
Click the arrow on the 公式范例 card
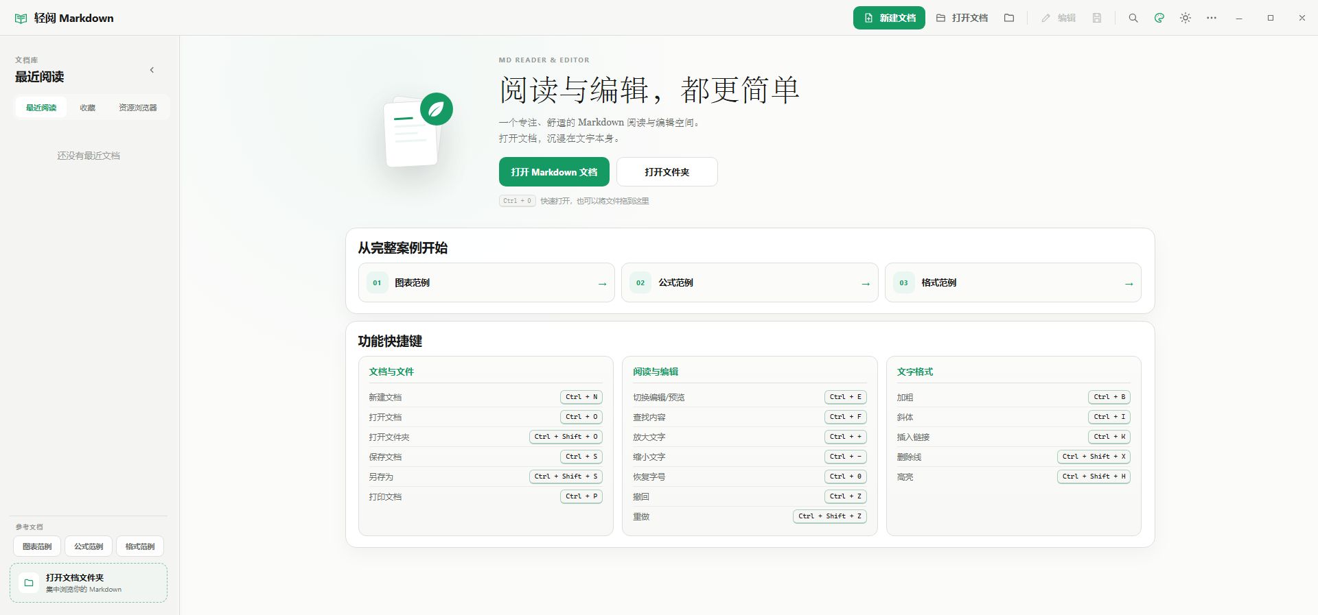click(866, 283)
